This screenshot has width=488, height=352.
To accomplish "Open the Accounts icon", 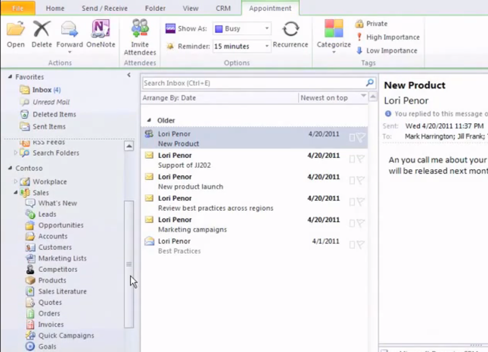I will 30,236.
